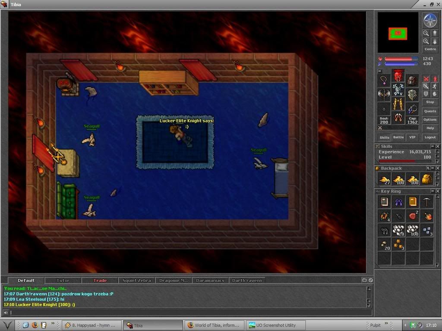Image resolution: width=442 pixels, height=331 pixels.
Task: Open the Help button
Action: pos(430,128)
